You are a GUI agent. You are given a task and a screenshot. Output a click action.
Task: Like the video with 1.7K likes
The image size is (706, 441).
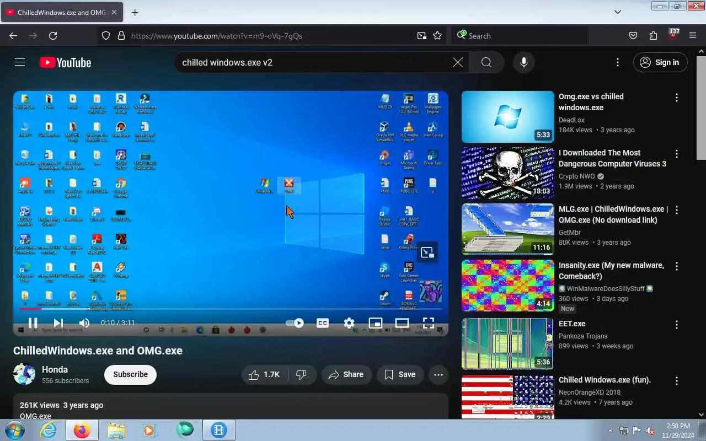[264, 375]
